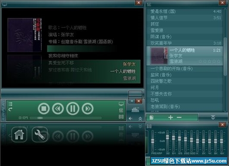Select the track 老狼驾到 (音乐)

[184, 107]
